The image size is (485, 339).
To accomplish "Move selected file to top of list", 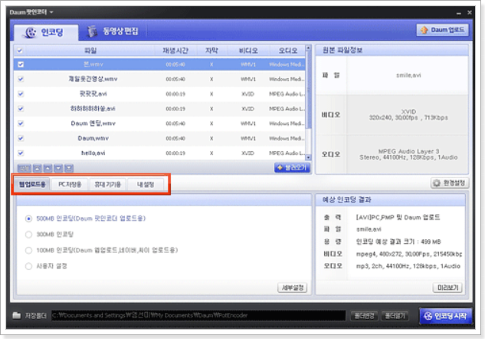I will coord(37,168).
